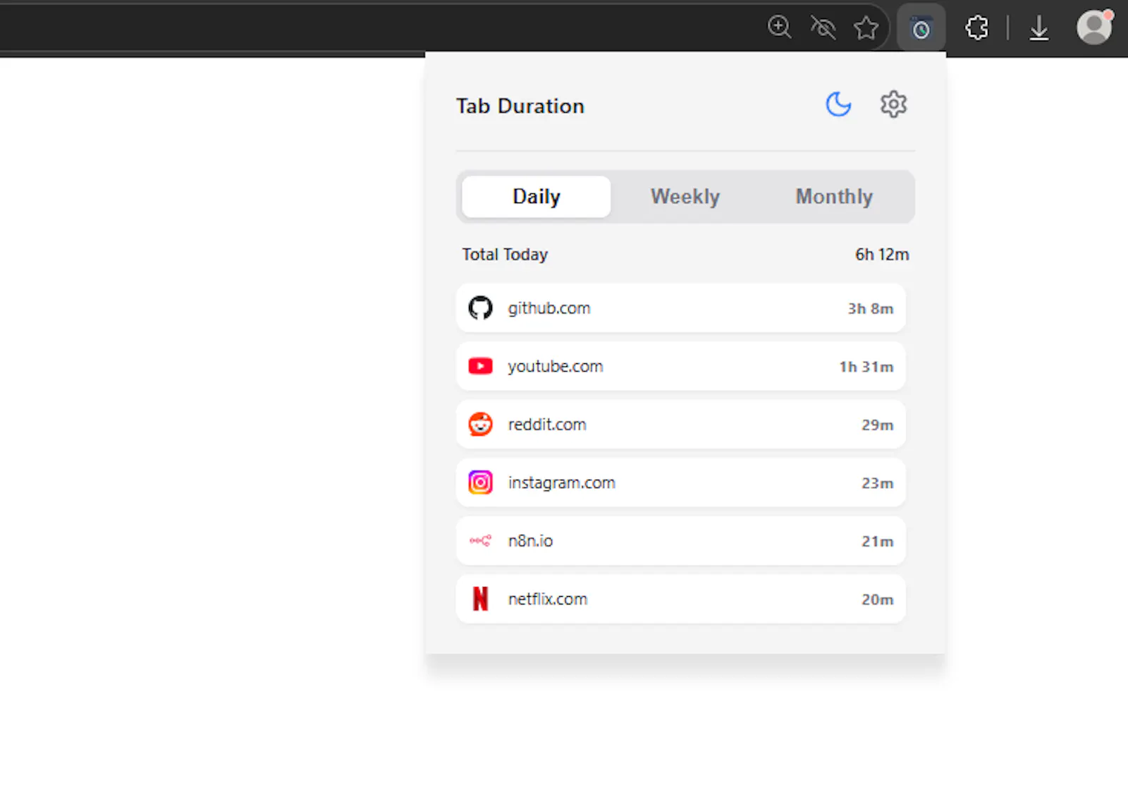Click the crossed-out eye icon in address bar
Viewport: 1128px width, 807px height.
point(823,28)
